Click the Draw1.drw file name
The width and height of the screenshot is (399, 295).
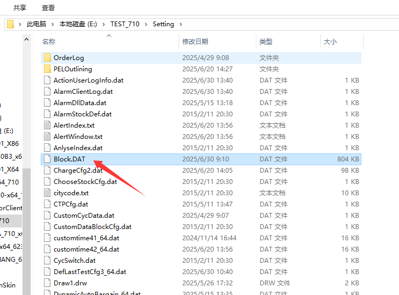click(x=70, y=283)
